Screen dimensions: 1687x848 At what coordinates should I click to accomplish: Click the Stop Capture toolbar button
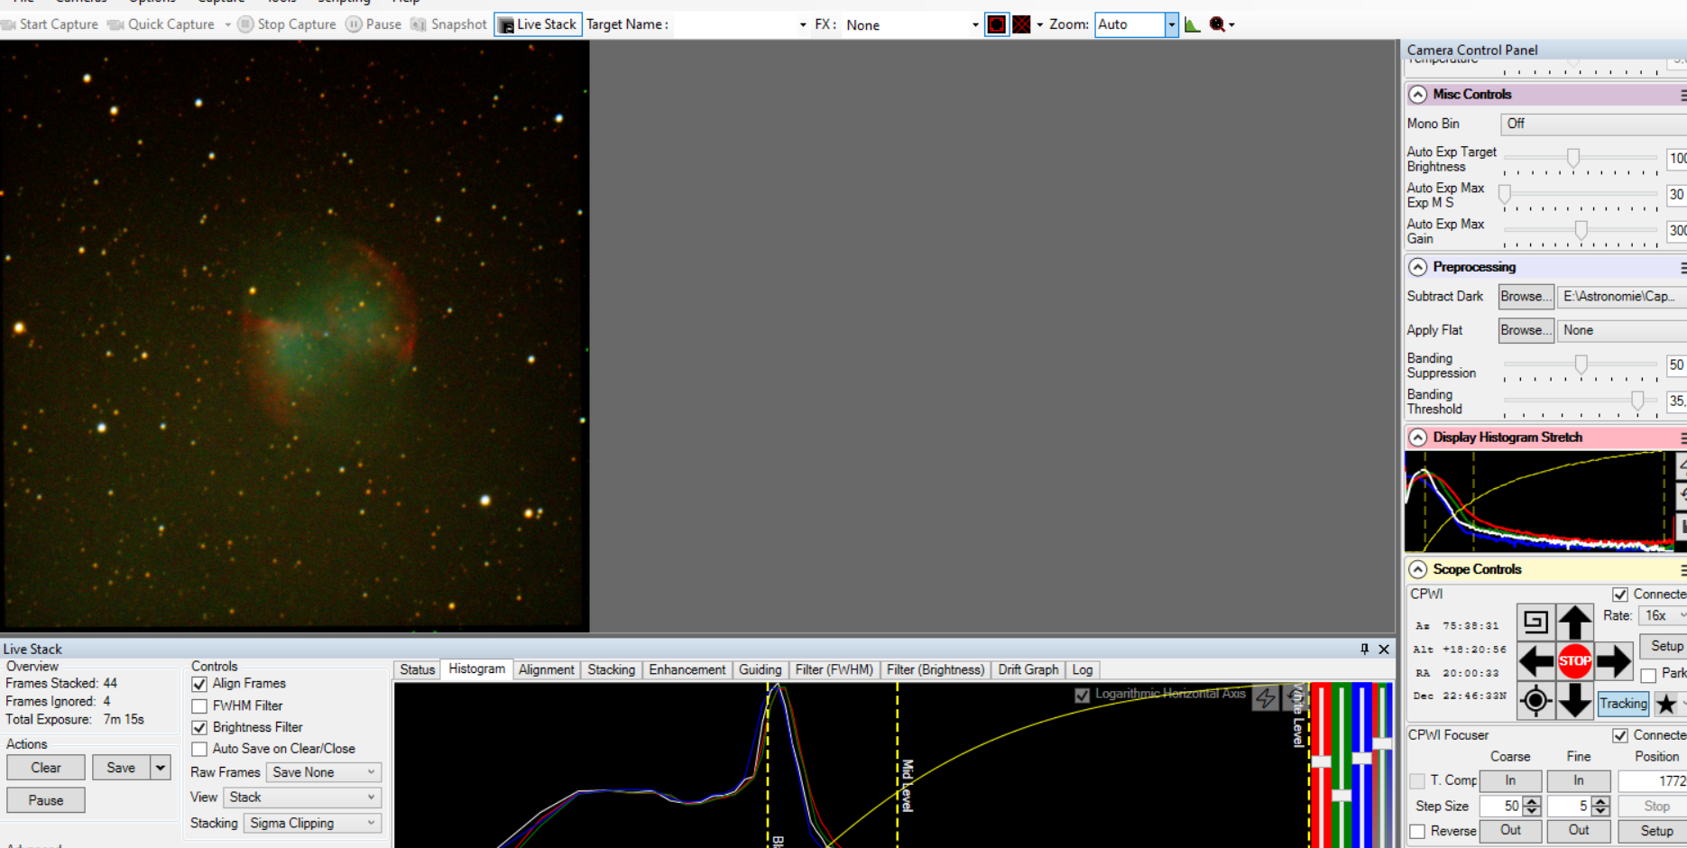287,24
